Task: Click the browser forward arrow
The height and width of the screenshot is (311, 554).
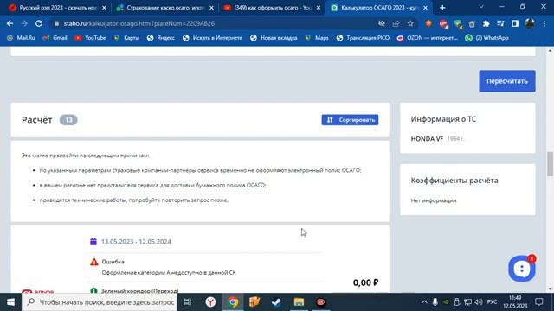Action: click(x=24, y=23)
